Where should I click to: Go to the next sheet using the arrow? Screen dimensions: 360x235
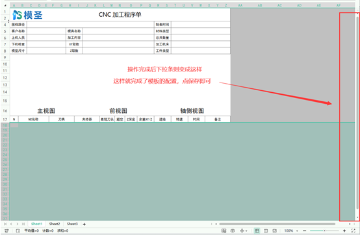click(x=17, y=224)
